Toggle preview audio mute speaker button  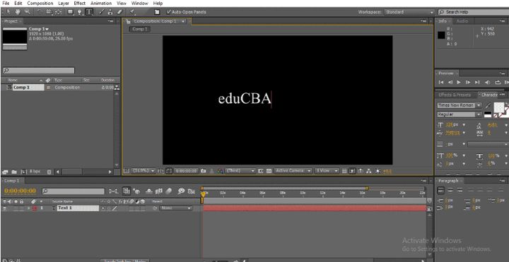coord(487,83)
